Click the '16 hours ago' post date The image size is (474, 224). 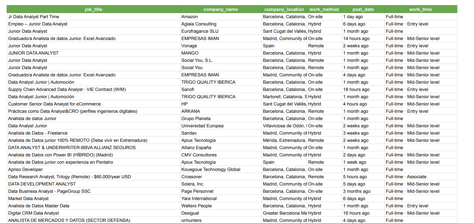(x=363, y=213)
